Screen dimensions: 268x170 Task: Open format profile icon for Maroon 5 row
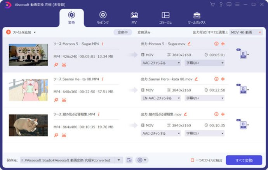pyautogui.click(x=243, y=54)
